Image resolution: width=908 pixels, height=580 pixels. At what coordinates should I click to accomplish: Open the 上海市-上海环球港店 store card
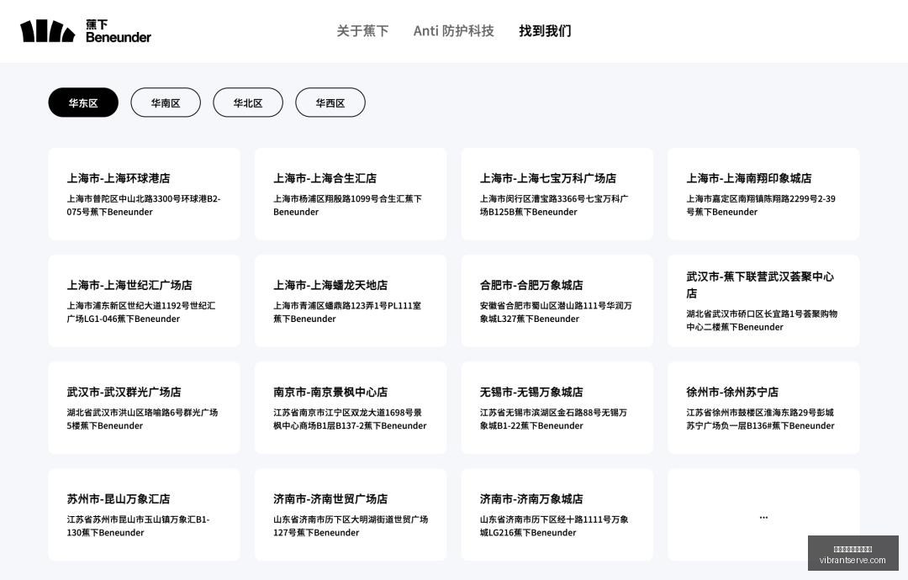(145, 194)
